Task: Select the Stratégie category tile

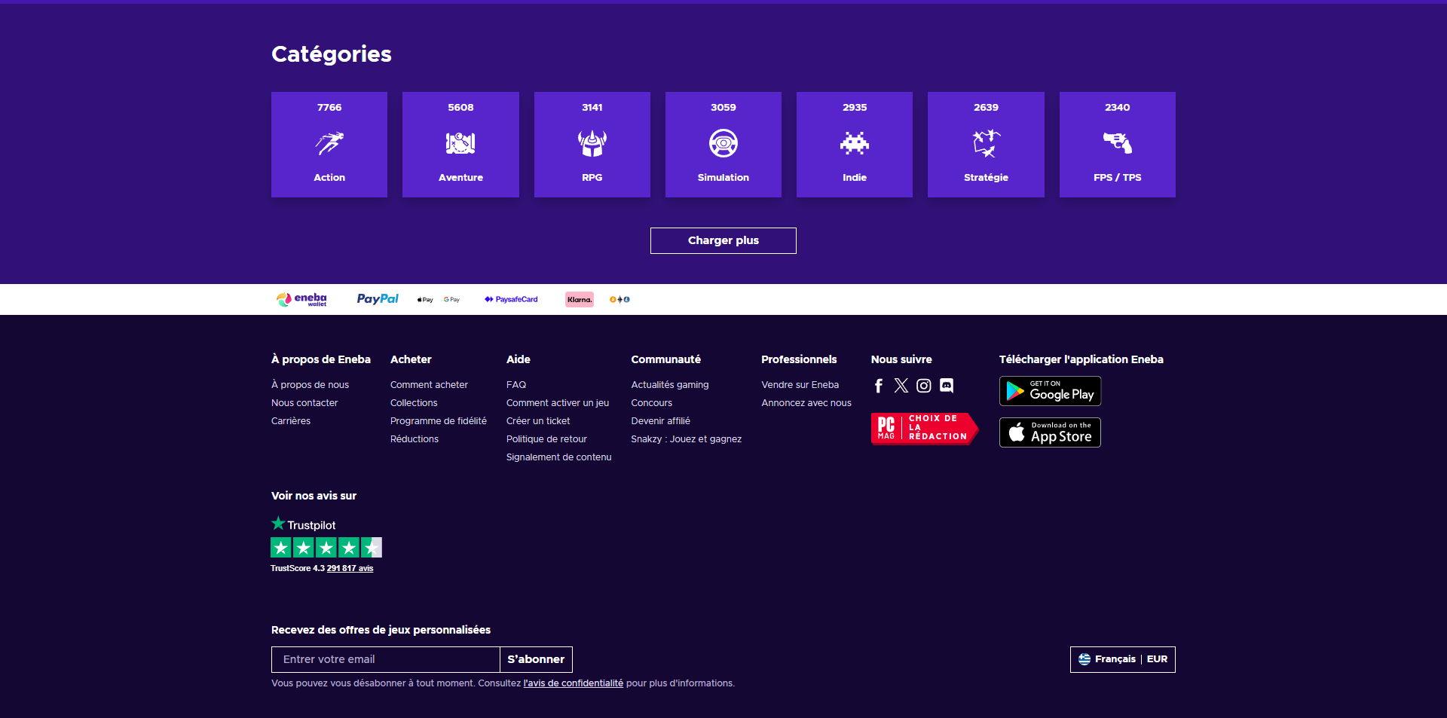Action: [x=986, y=145]
